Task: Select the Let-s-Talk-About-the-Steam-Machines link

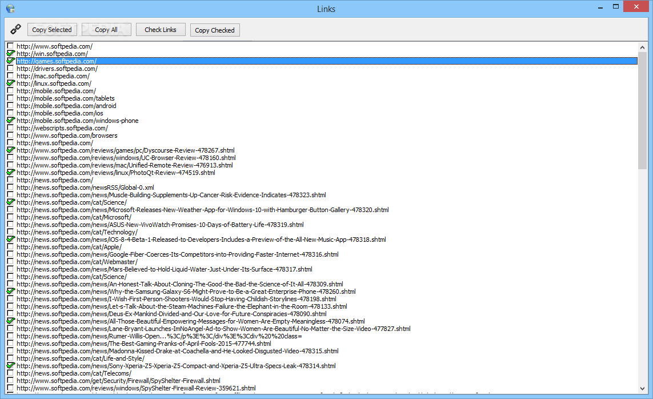Action: (x=182, y=306)
